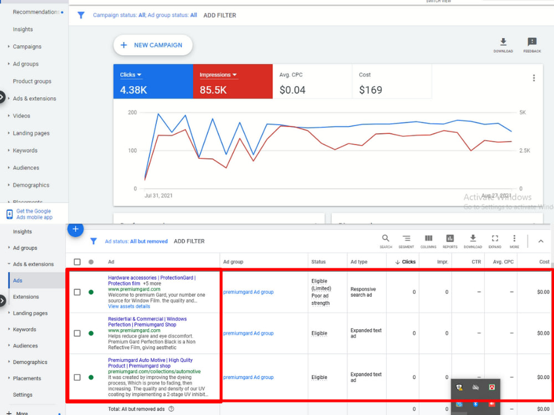
Task: Expand the lower collapsed side panel arrow
Action: click(x=2, y=300)
